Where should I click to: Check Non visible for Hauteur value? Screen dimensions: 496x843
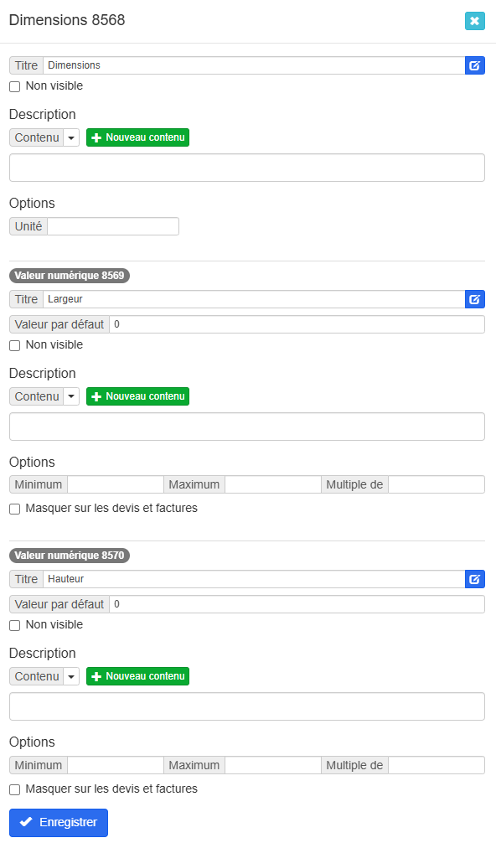15,625
